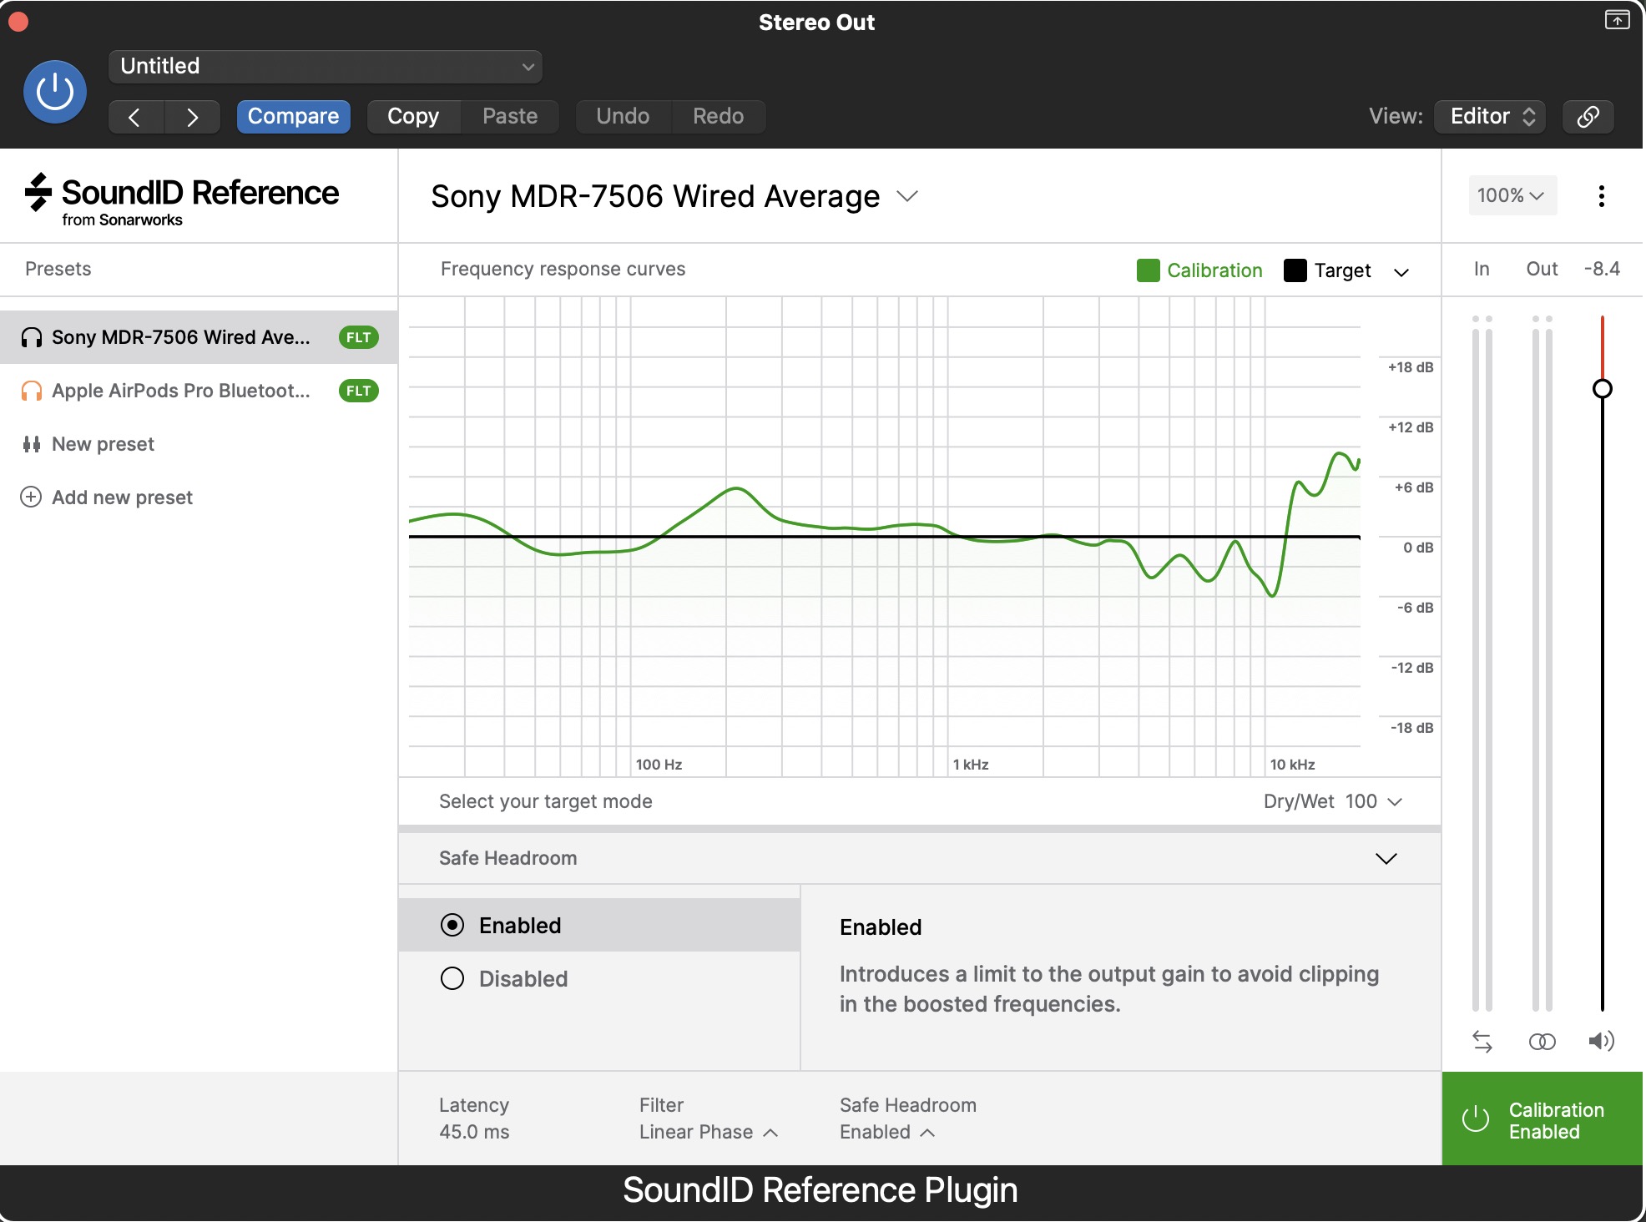Click the speaker volume icon
1646x1222 pixels.
1600,1041
